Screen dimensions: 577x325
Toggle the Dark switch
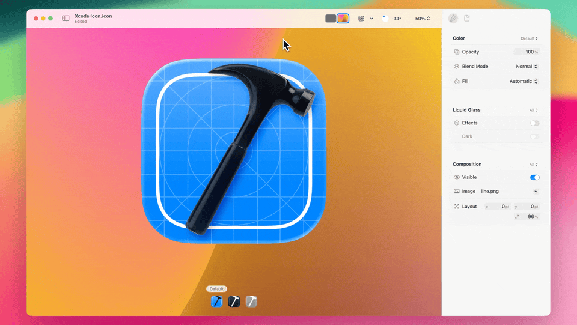[x=535, y=136]
